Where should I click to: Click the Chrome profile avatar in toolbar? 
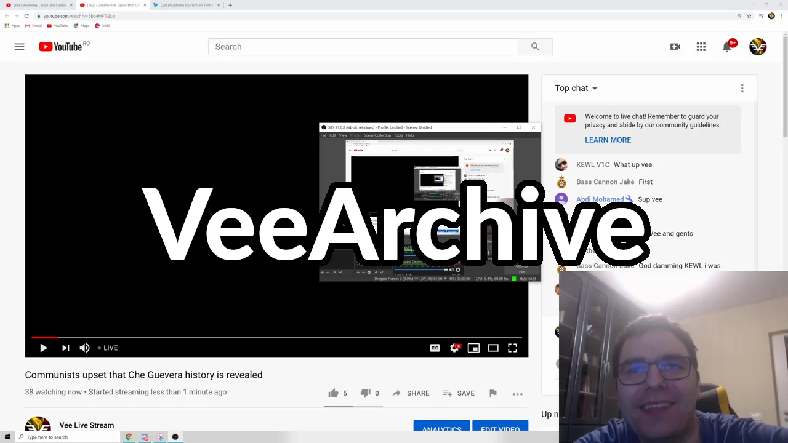771,16
